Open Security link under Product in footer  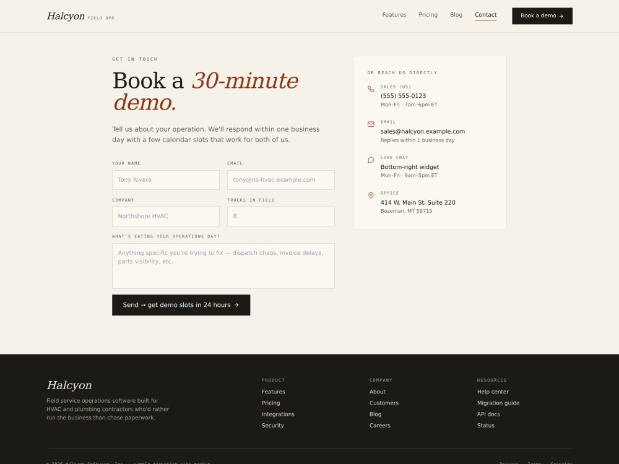pyautogui.click(x=273, y=426)
